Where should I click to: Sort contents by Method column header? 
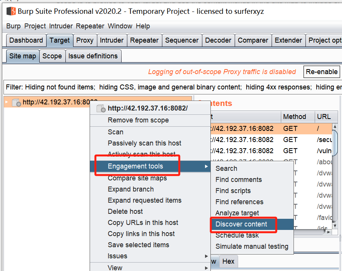pyautogui.click(x=298, y=117)
